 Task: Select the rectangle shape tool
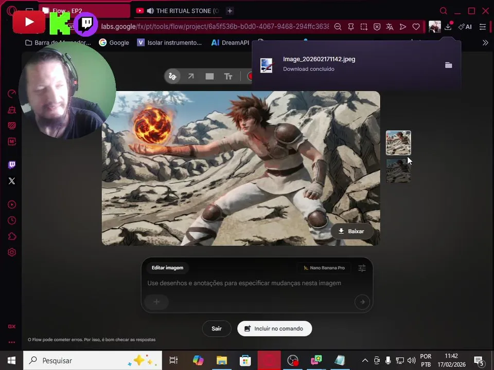(209, 77)
